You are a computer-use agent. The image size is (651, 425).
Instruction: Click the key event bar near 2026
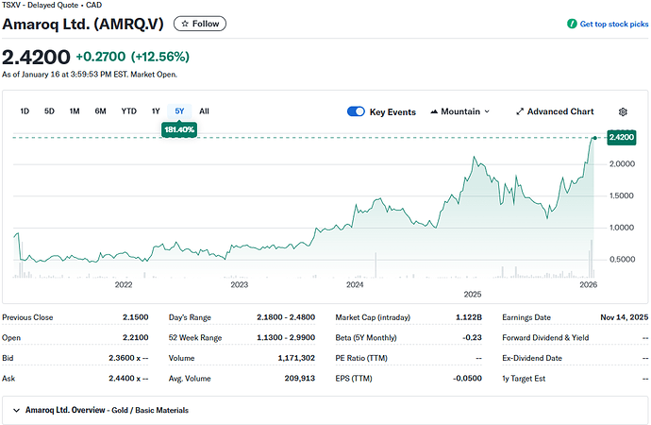[x=592, y=260]
